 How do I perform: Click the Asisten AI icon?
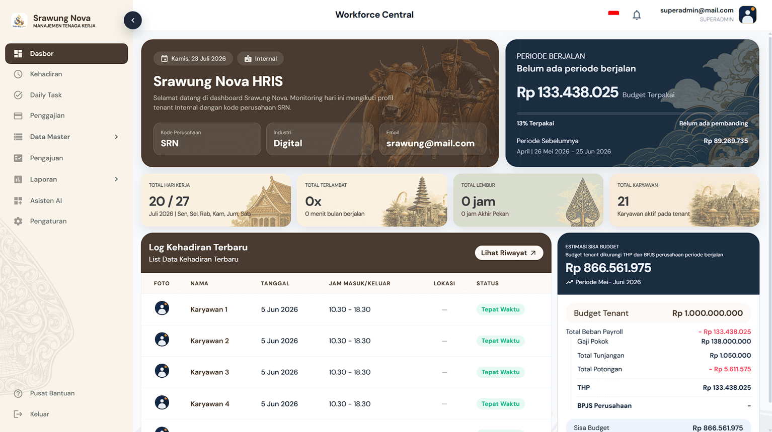pos(18,200)
